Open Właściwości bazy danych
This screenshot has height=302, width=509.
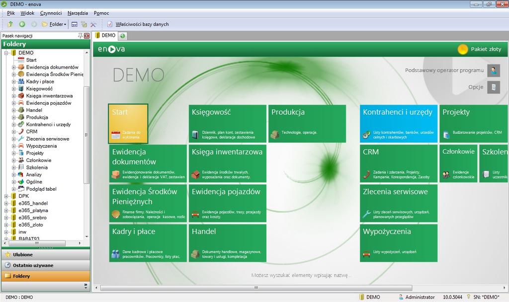point(138,24)
